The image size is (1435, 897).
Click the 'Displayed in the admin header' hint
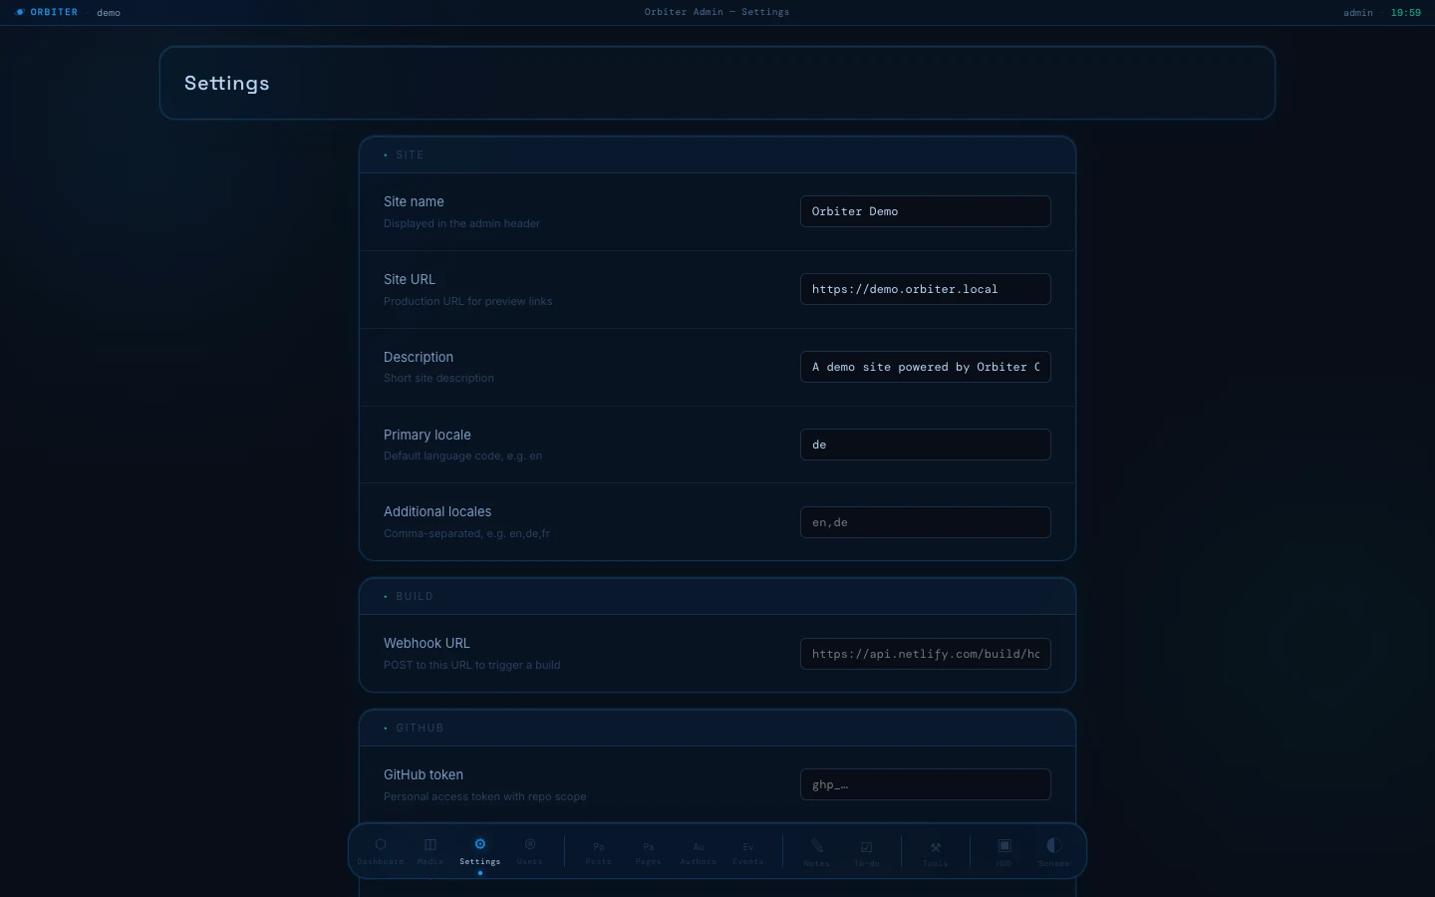461,223
